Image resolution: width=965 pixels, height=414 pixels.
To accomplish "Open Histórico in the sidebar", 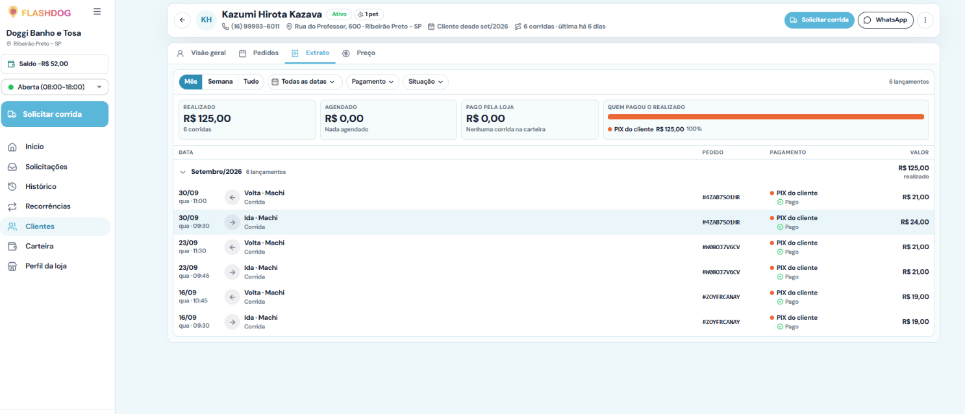I will pos(55,187).
